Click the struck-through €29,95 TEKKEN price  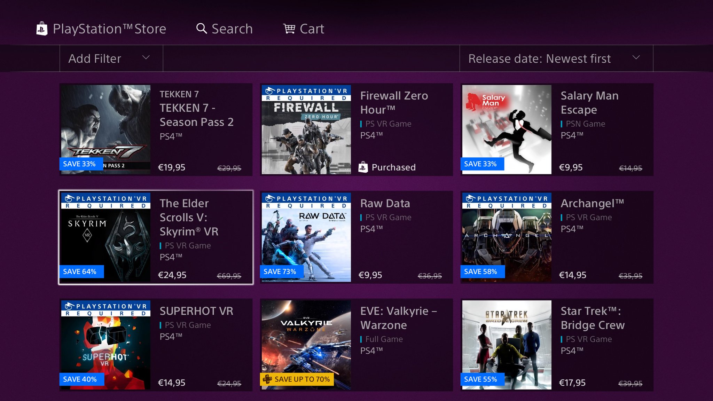click(x=229, y=168)
